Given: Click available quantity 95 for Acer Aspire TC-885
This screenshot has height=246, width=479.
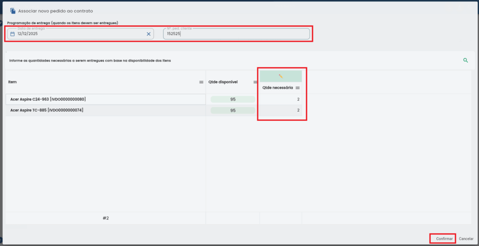Looking at the screenshot, I should click(x=233, y=111).
